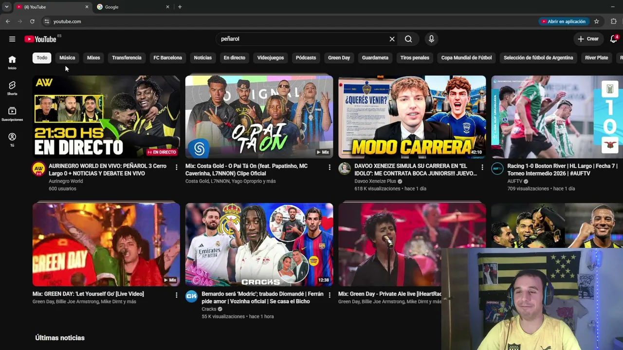The image size is (623, 350).
Task: Open AUFTV channel avatar
Action: point(497,169)
